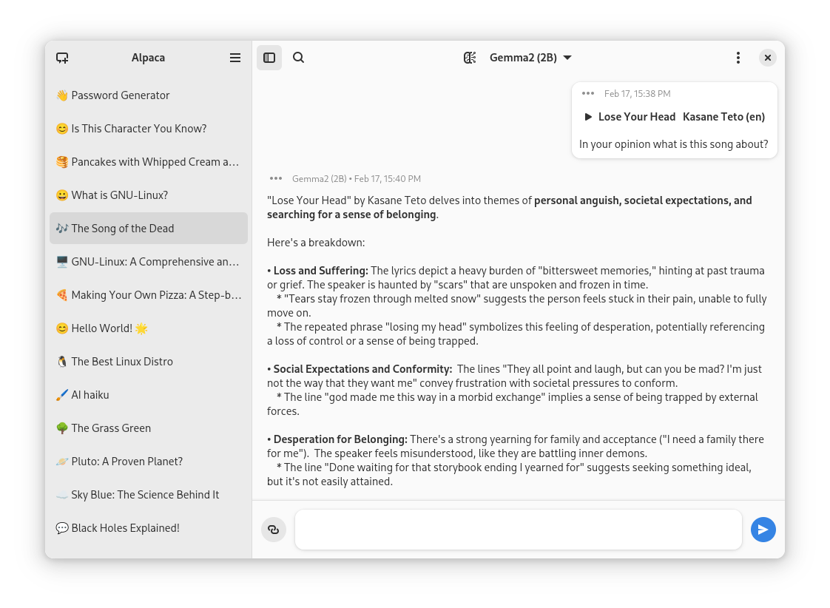Select the AI haiku chat
This screenshot has width=830, height=608.
149,395
